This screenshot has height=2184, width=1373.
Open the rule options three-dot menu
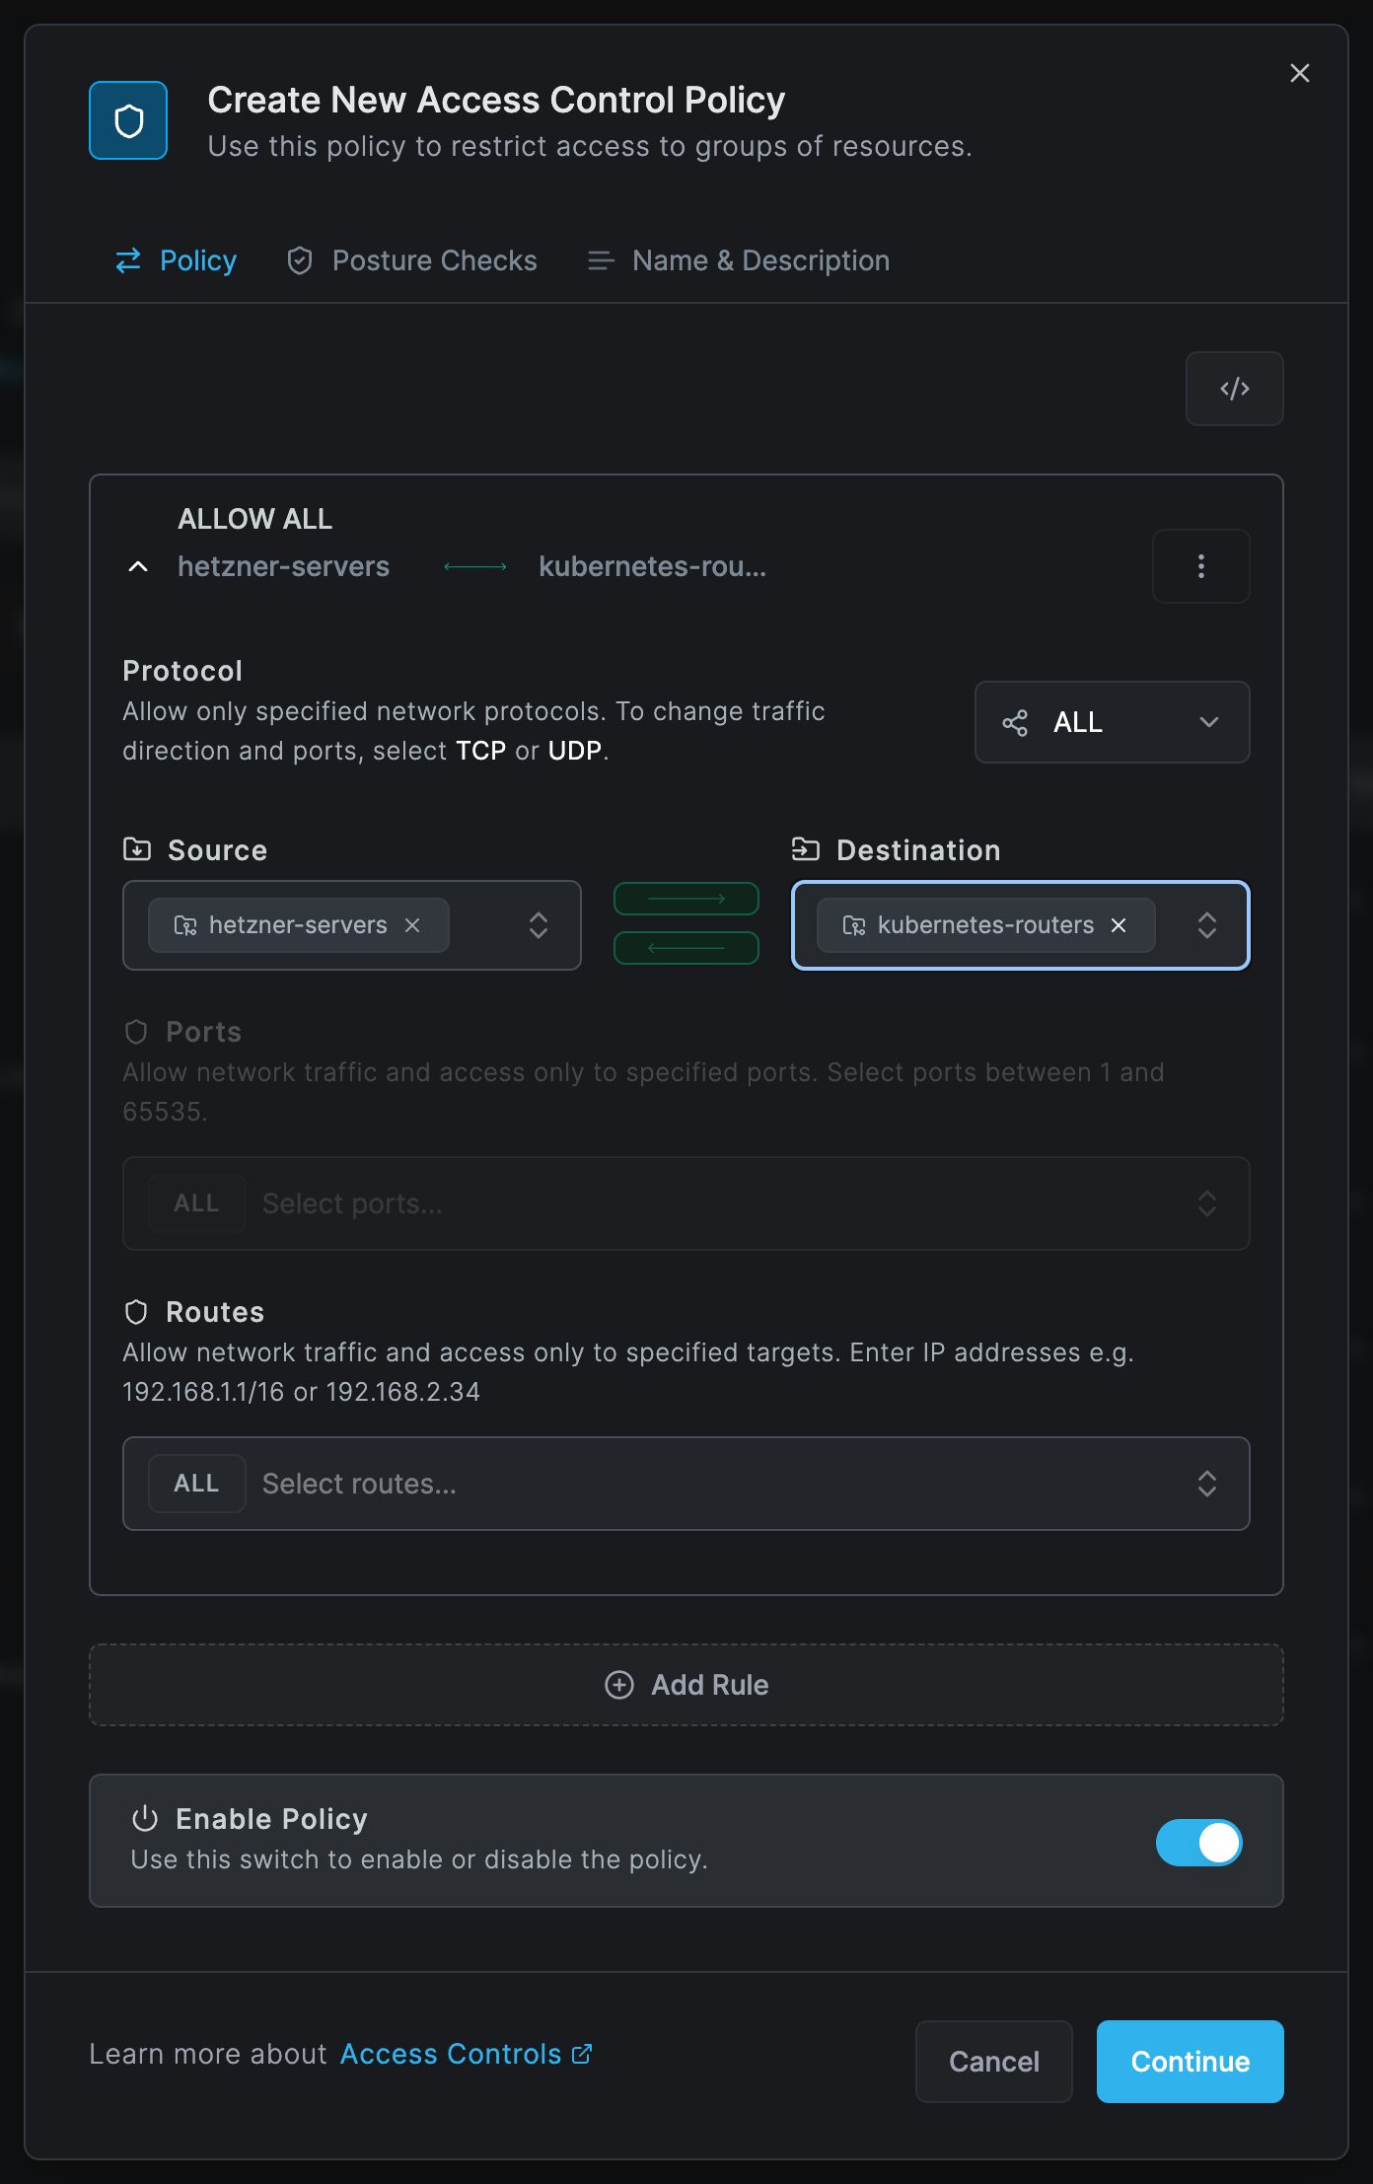pyautogui.click(x=1200, y=566)
